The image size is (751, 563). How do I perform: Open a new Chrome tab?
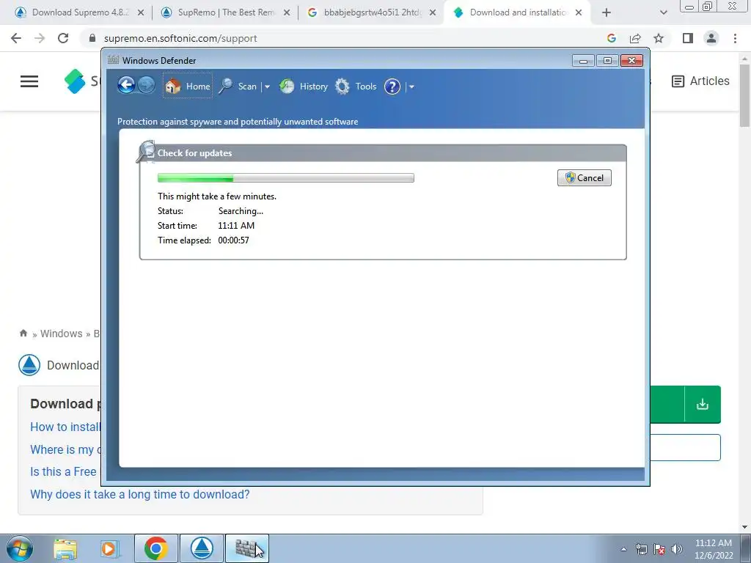607,13
